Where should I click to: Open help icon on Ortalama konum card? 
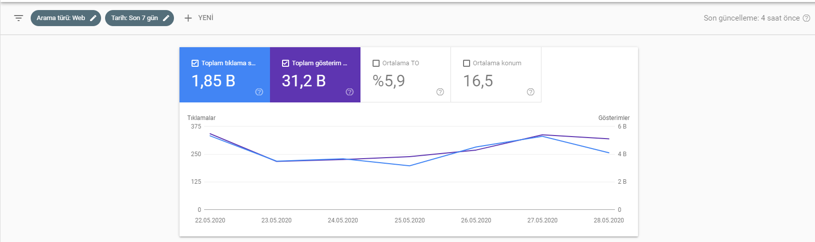(530, 92)
